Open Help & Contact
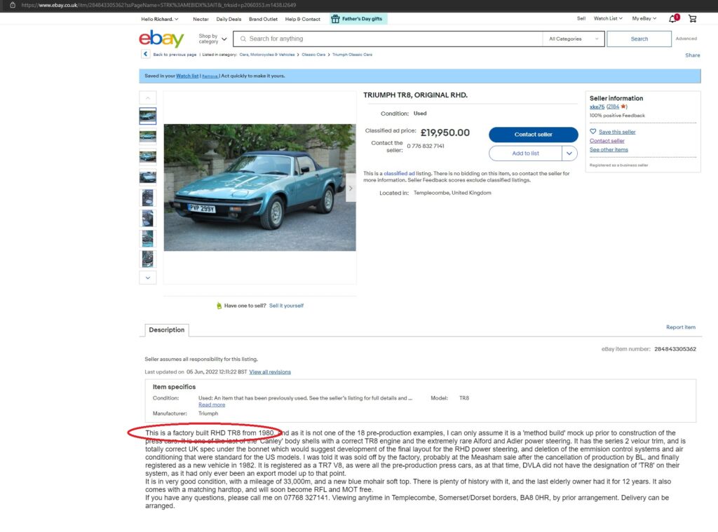718x532 pixels. point(303,19)
